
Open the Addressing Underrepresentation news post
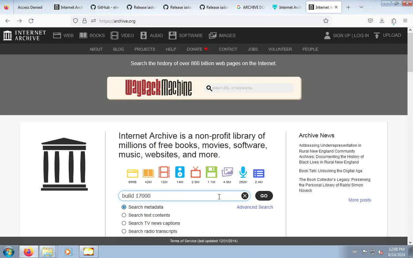(331, 154)
